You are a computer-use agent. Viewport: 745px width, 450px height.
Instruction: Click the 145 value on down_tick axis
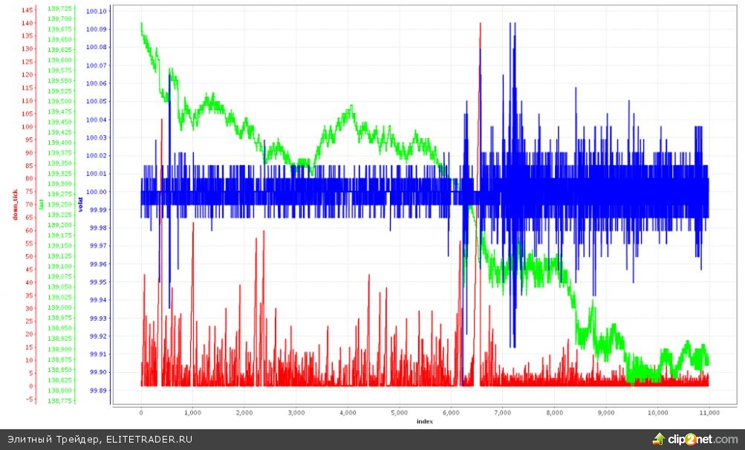(26, 10)
